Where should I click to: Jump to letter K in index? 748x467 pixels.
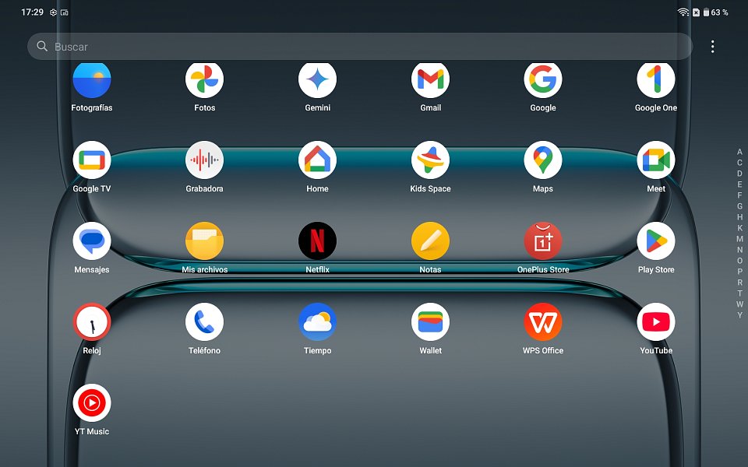pos(739,228)
